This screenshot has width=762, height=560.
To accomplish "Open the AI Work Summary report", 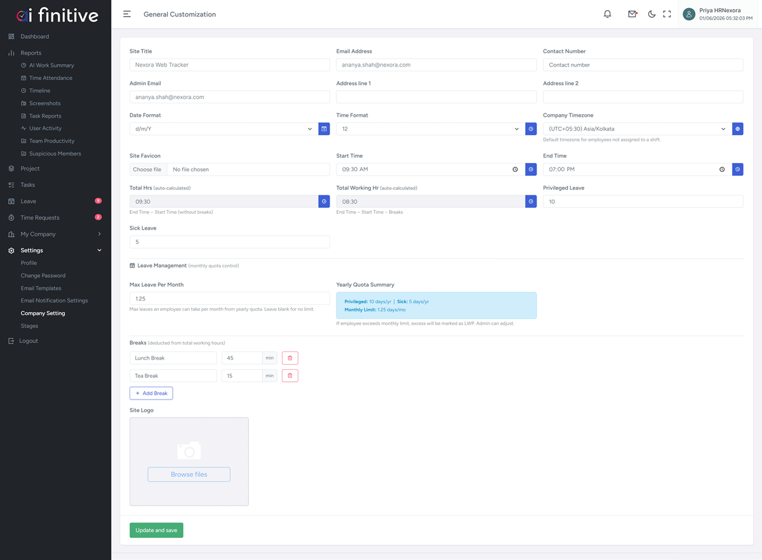I will (51, 65).
